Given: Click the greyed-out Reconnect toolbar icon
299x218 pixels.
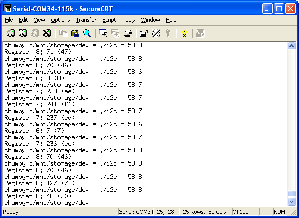Looking at the screenshot, I should (x=35, y=33).
